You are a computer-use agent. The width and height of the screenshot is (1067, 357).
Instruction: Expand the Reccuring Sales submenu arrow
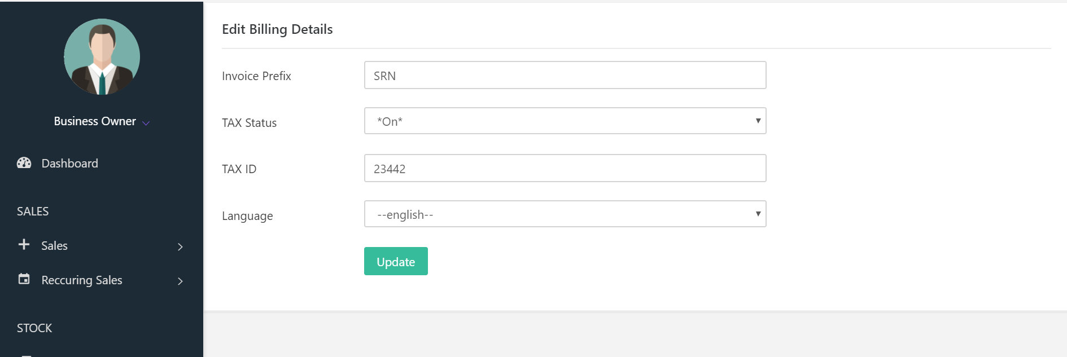click(180, 281)
